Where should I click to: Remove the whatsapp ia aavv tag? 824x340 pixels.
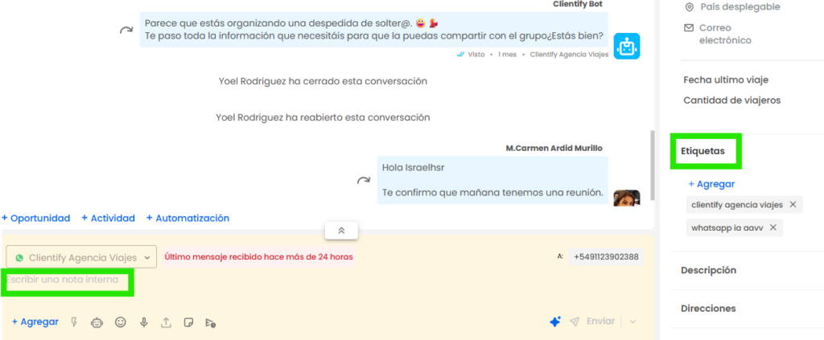coord(773,227)
